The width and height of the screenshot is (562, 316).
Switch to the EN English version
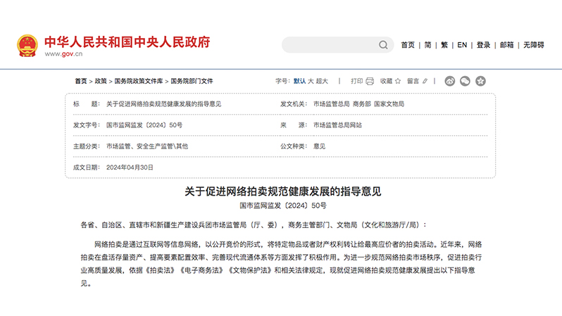tap(462, 45)
